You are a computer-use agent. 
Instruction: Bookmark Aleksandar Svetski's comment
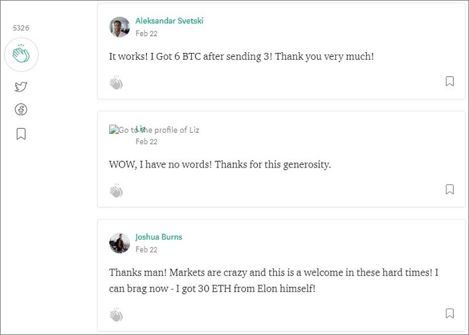450,81
